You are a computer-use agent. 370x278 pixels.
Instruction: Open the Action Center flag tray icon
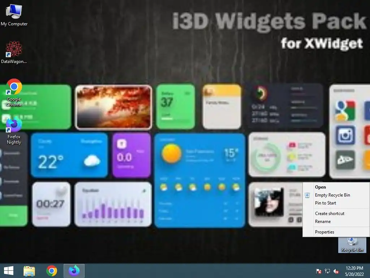pos(319,271)
